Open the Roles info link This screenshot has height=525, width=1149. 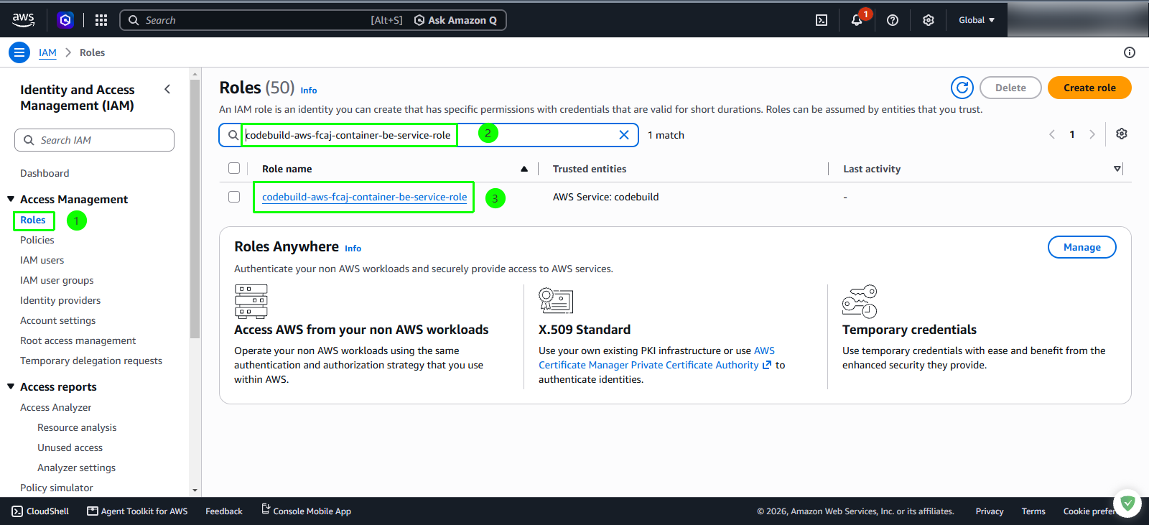[309, 90]
